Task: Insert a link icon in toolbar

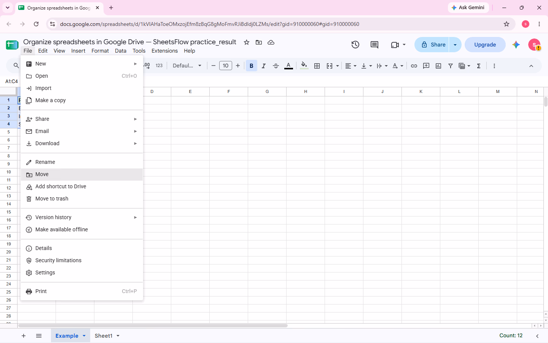Action: coord(414,66)
